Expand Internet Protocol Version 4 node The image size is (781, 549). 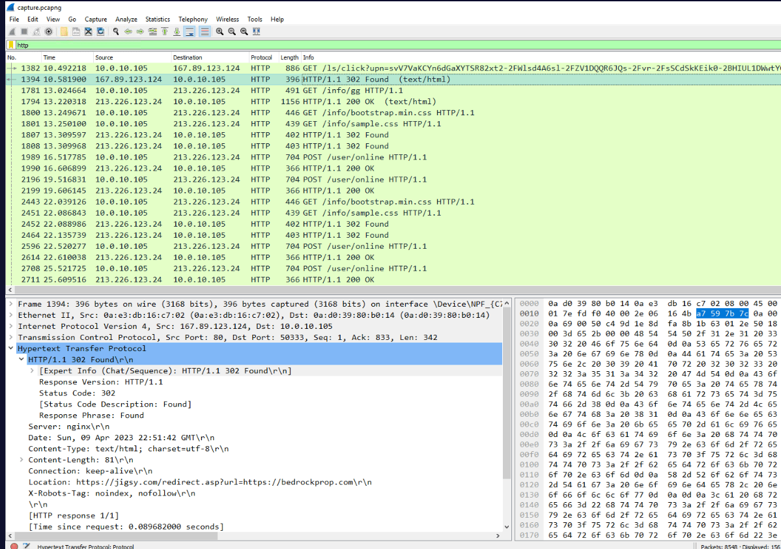pos(11,326)
